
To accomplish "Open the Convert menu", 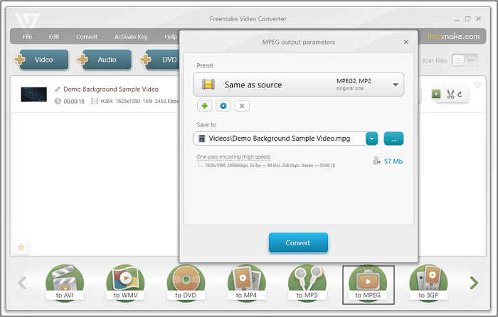I will click(87, 36).
